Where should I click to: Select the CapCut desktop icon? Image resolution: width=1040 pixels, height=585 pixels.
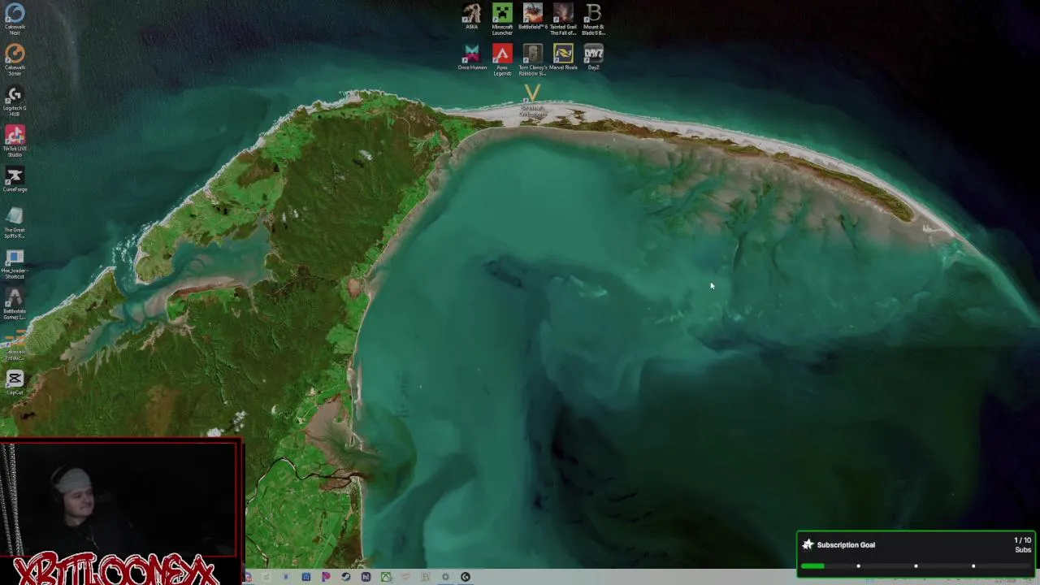[15, 383]
